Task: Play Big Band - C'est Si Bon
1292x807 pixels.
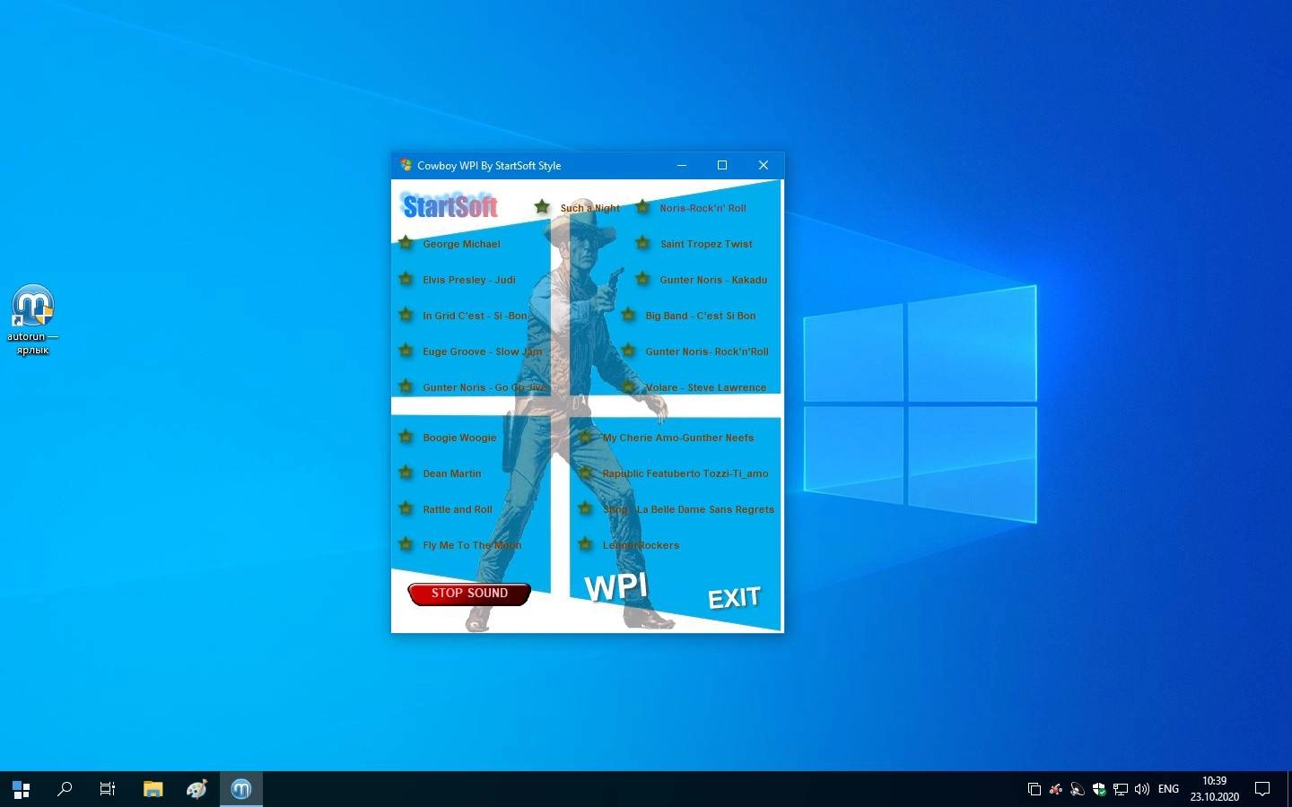Action: coord(701,316)
